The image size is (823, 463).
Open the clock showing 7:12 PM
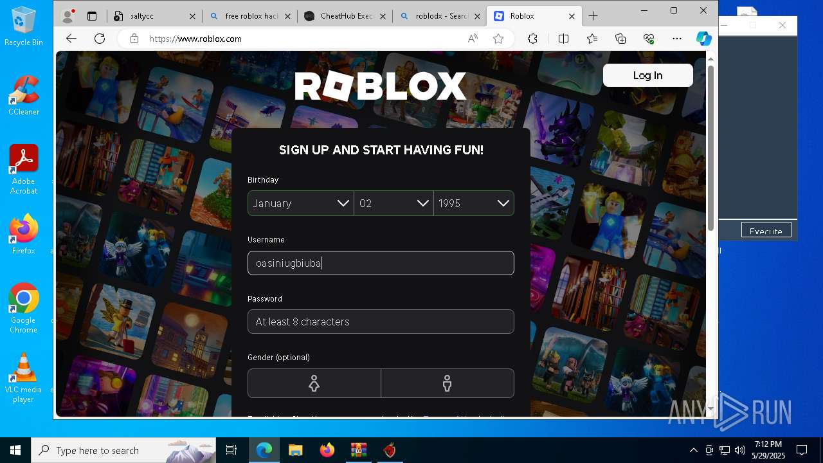click(x=768, y=450)
